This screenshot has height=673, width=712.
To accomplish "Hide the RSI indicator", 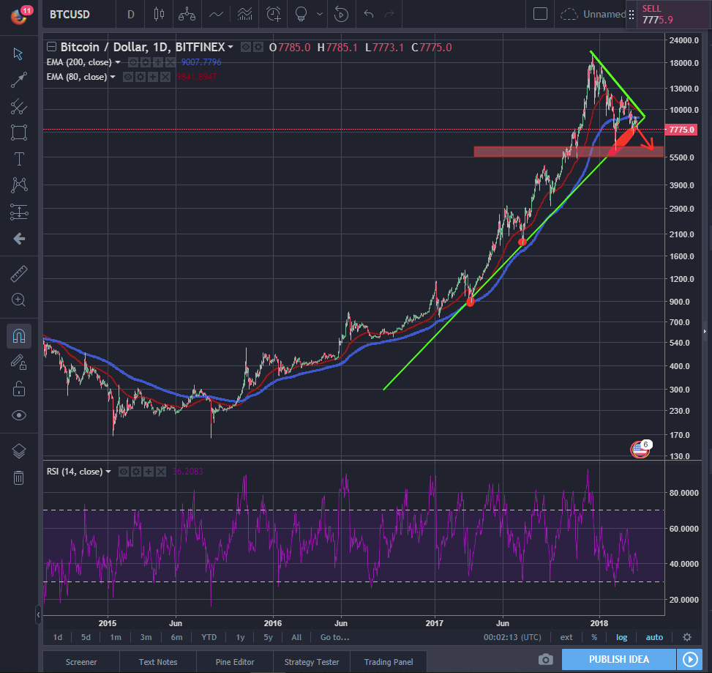I will [x=124, y=472].
